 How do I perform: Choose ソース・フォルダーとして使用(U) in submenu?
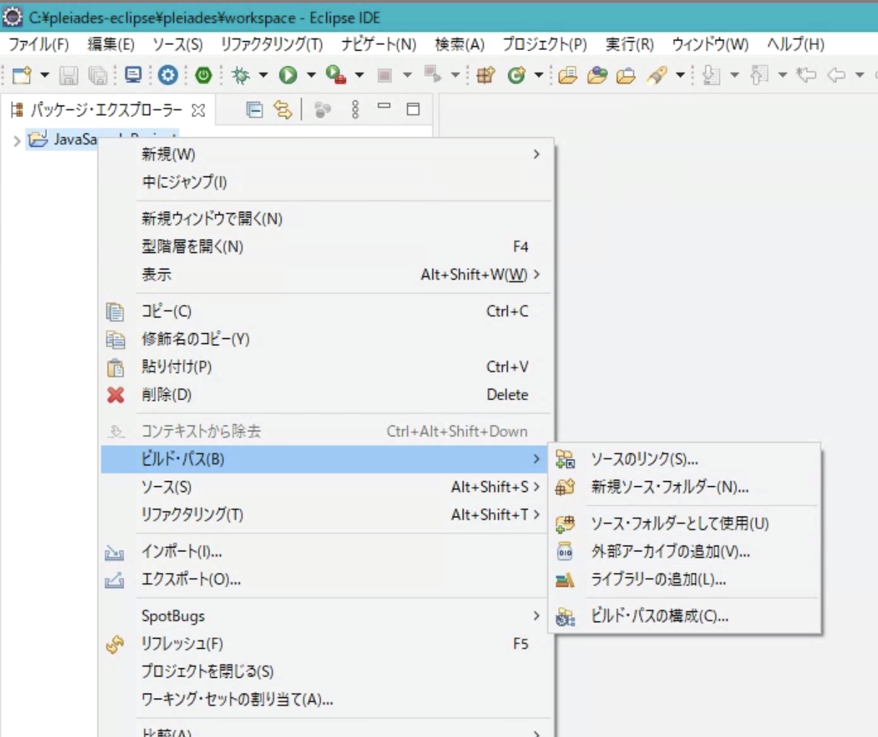click(x=684, y=523)
